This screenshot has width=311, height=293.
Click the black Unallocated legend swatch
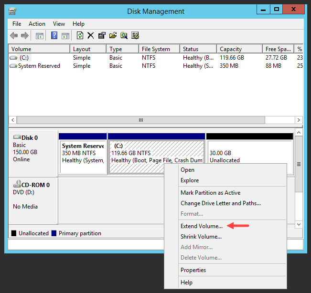click(x=14, y=233)
